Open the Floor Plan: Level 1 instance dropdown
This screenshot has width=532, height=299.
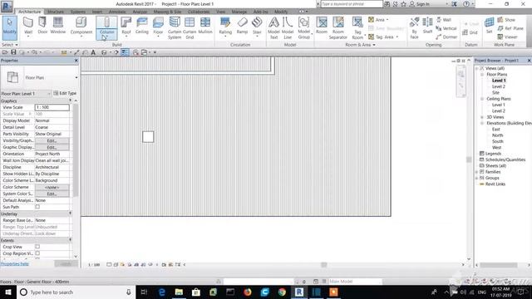pyautogui.click(x=49, y=94)
